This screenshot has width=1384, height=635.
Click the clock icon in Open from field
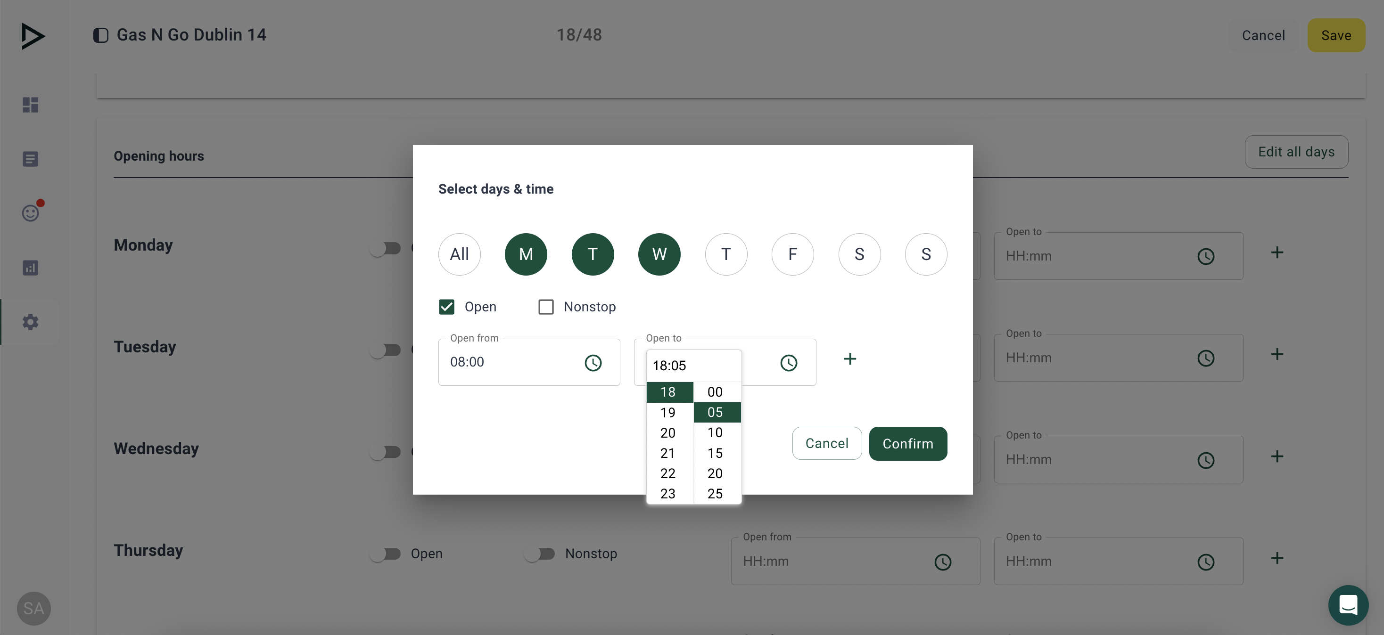point(593,363)
